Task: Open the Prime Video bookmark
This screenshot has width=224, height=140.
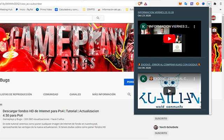Action: click(44, 9)
